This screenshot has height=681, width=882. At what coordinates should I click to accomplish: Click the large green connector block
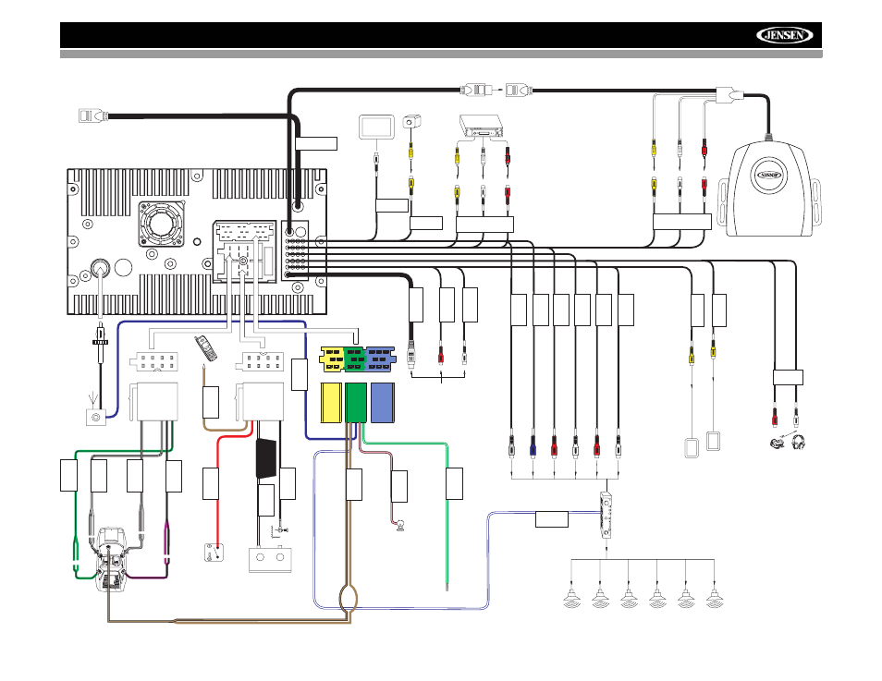[x=356, y=403]
